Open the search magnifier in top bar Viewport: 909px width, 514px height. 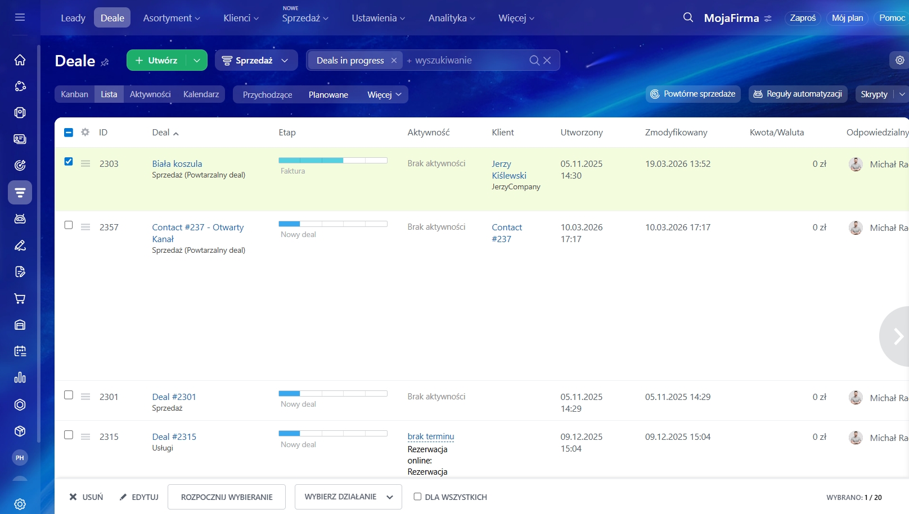pyautogui.click(x=688, y=17)
